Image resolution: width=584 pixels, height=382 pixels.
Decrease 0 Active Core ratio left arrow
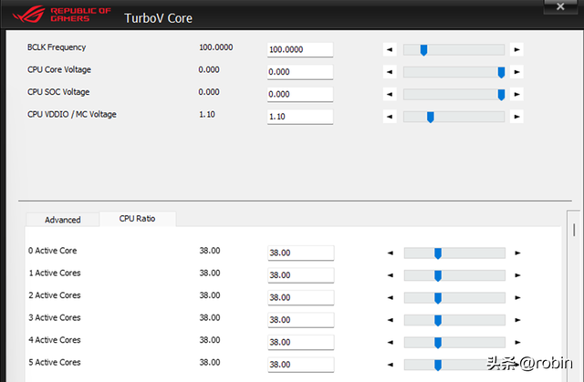coord(390,253)
